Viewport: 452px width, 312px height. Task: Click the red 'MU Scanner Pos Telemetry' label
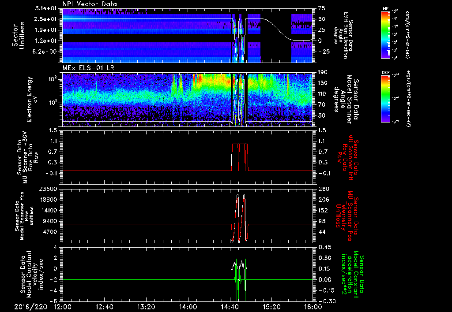348,215
